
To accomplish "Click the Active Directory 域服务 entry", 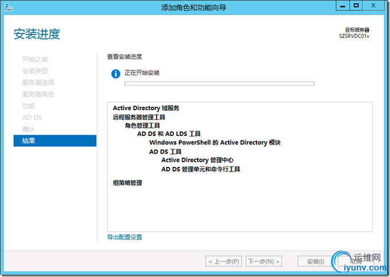I will 146,108.
